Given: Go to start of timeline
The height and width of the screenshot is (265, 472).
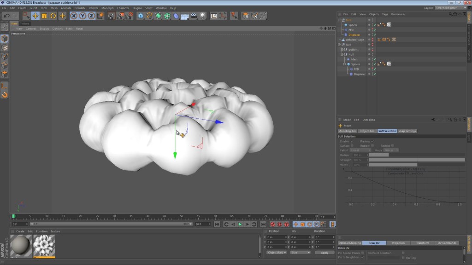Looking at the screenshot, I should pyautogui.click(x=217, y=225).
